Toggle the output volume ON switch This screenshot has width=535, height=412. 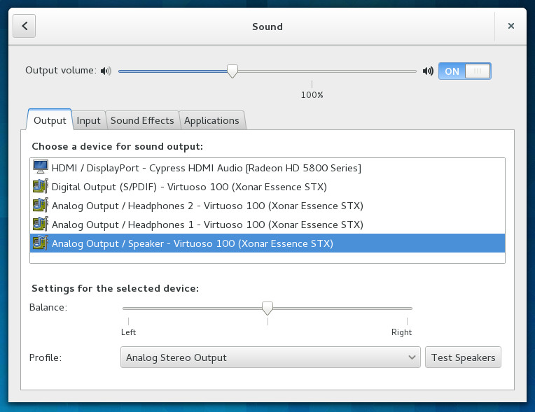(x=464, y=71)
